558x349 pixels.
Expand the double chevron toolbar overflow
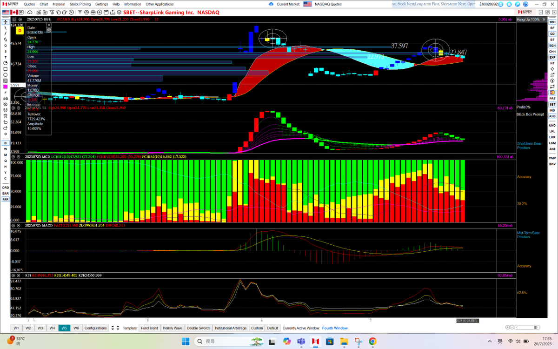point(21,12)
